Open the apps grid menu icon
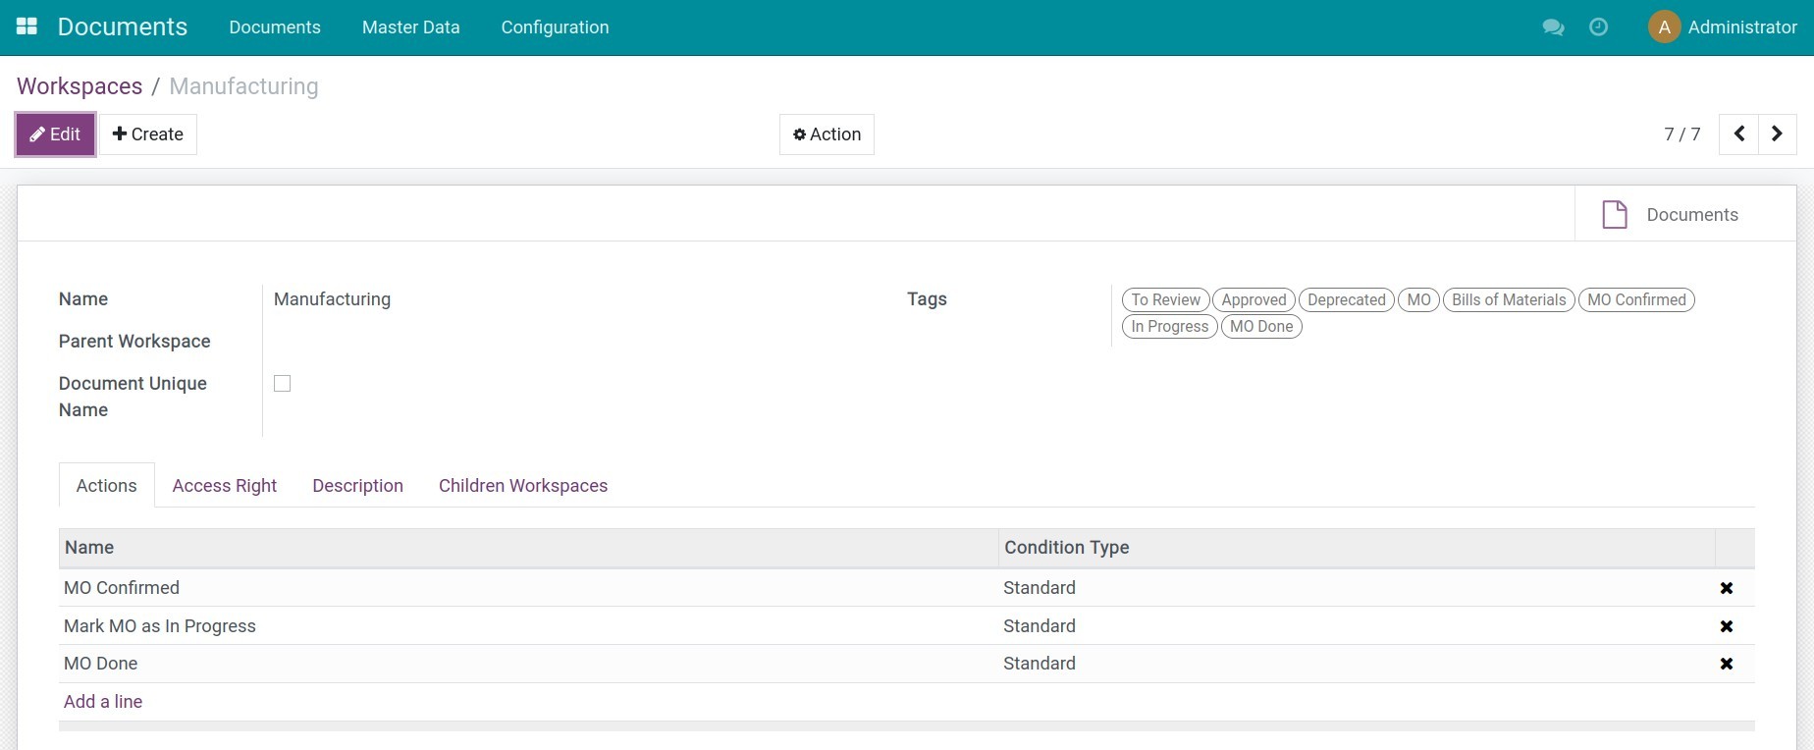This screenshot has height=750, width=1814. [x=27, y=27]
